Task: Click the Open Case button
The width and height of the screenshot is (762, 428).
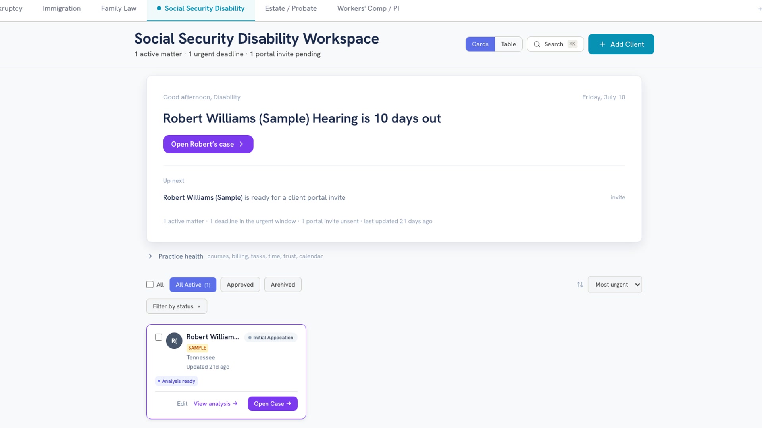Action: [272, 403]
